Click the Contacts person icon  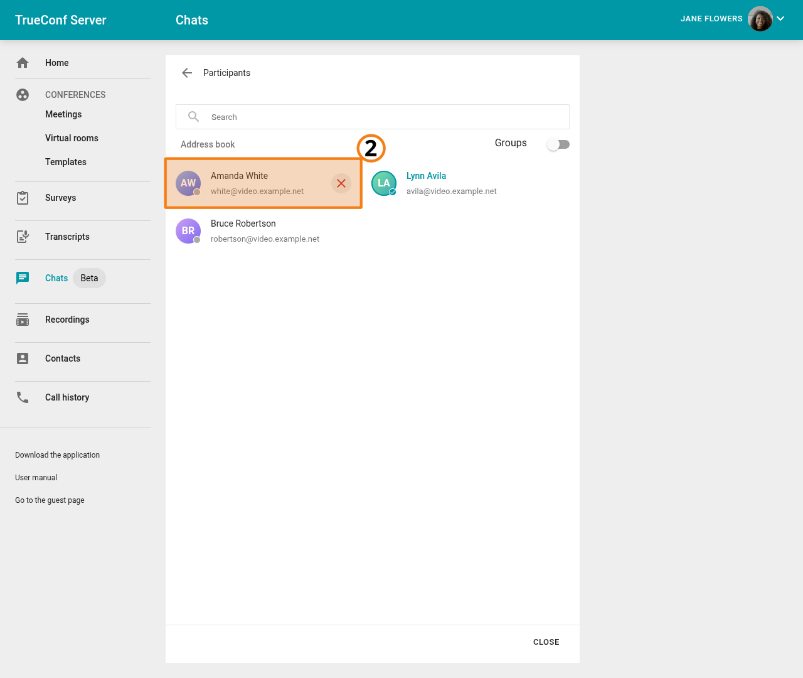[23, 358]
